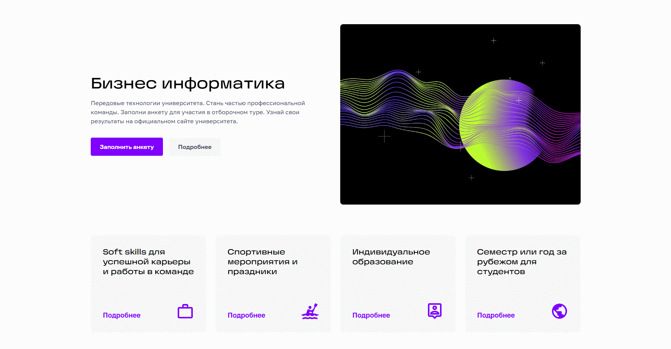The width and height of the screenshot is (671, 349).
Task: Click the Индивидуальное образование title
Action: coord(391,257)
